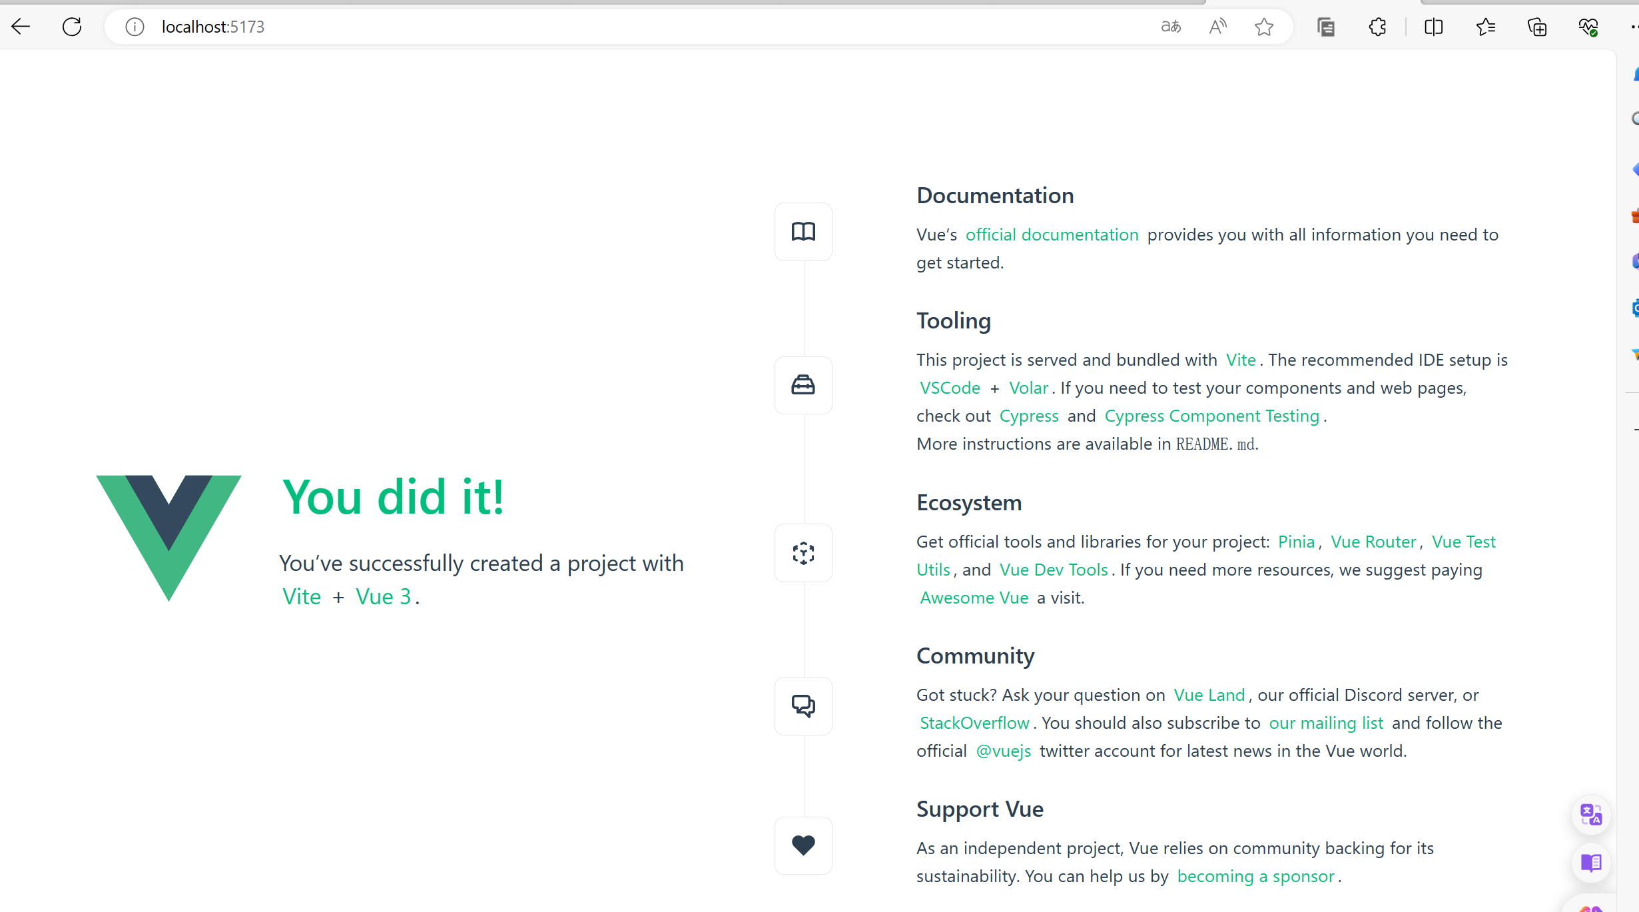Open the Collections toolbar icon

[x=1537, y=27]
